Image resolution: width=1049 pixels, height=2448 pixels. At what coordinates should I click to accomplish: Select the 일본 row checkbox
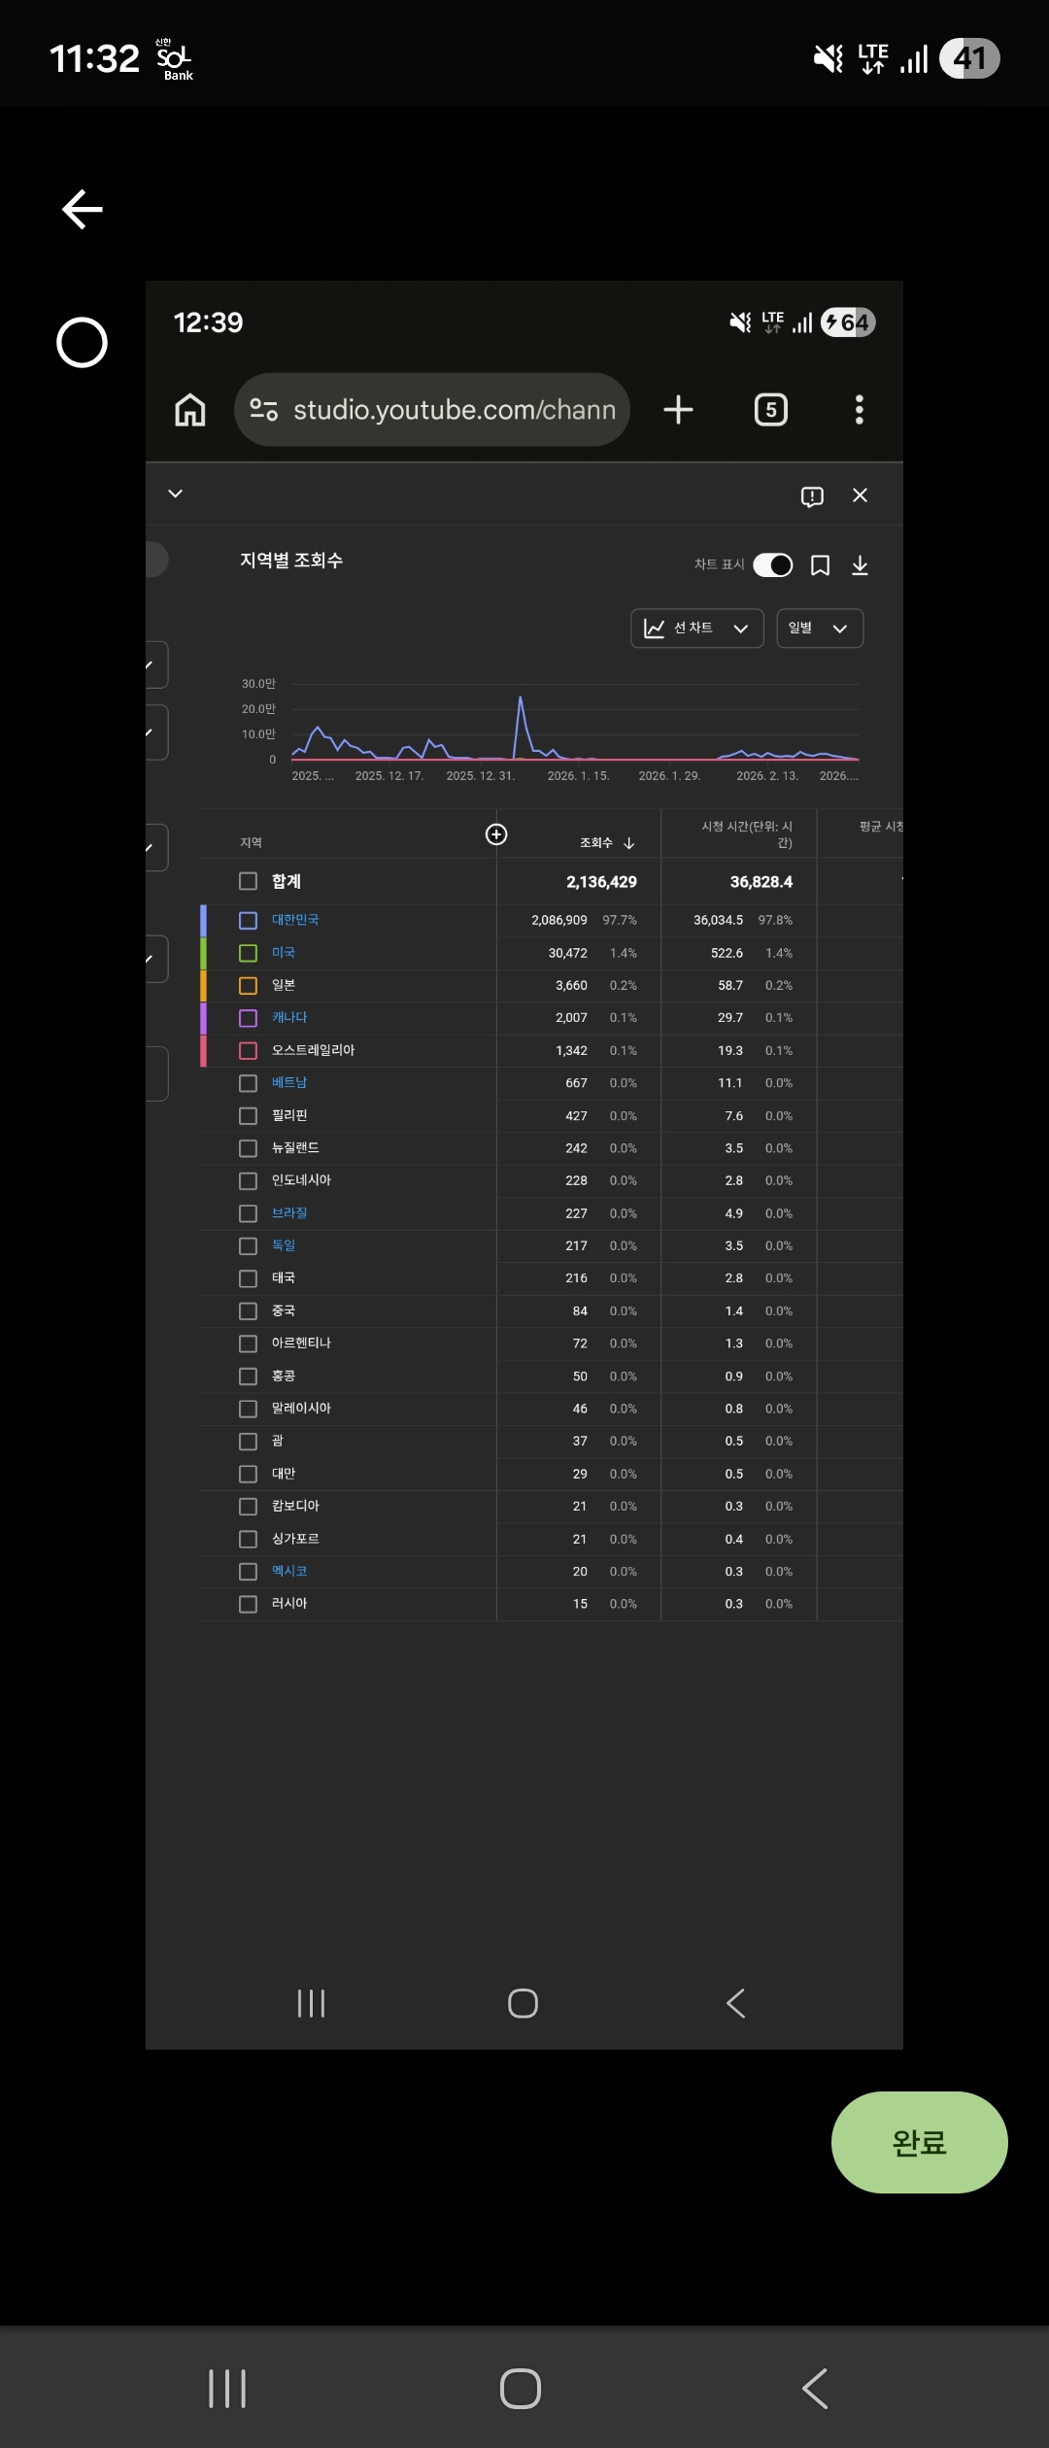point(249,985)
